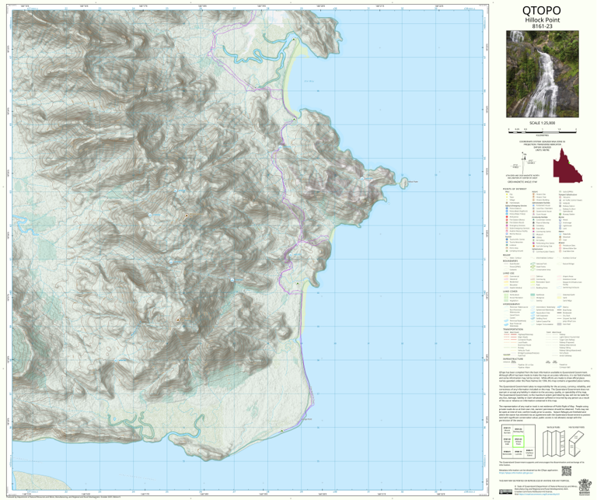Click the QTOPO map title
Image resolution: width=597 pixels, height=500 pixels.
click(542, 11)
